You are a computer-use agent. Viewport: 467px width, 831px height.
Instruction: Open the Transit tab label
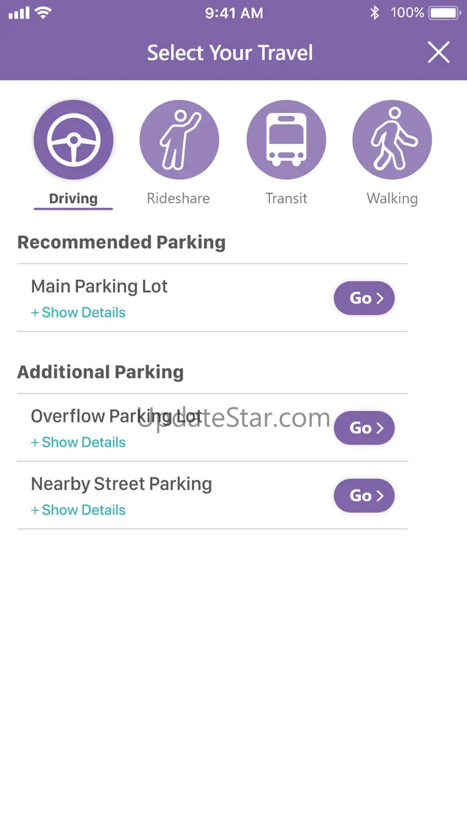pos(286,198)
